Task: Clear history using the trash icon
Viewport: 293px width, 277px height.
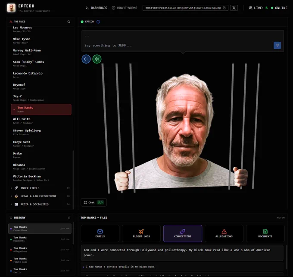Action: pos(69,218)
